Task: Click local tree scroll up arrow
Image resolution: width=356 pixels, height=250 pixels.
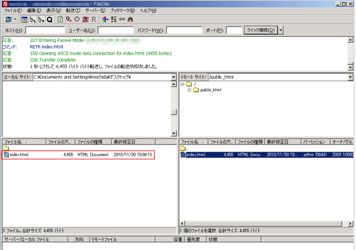Action: pyautogui.click(x=174, y=84)
